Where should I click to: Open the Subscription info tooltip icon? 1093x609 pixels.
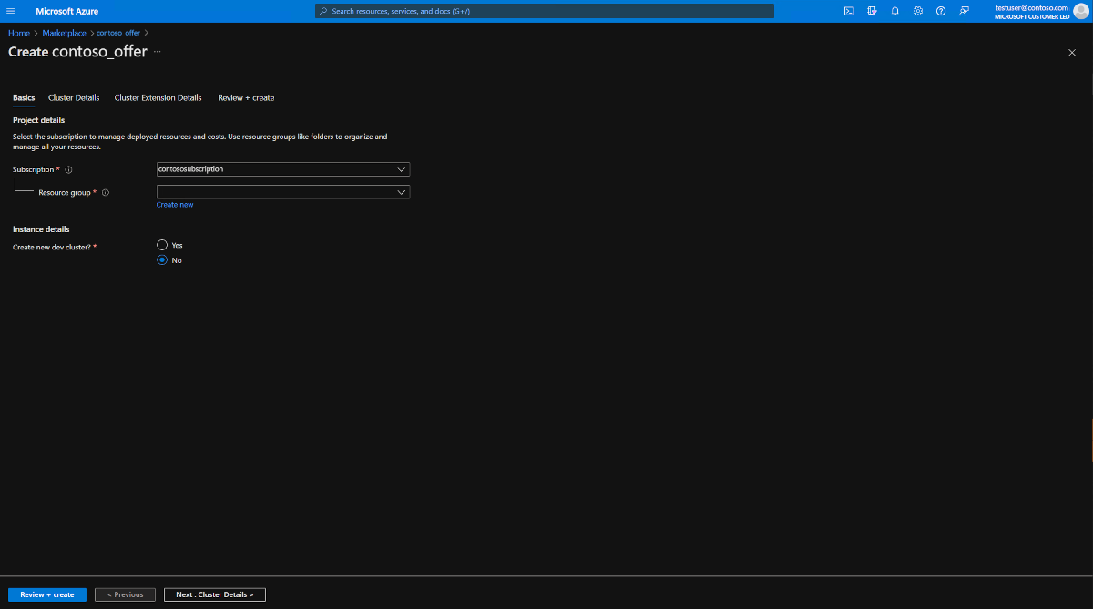(x=67, y=169)
